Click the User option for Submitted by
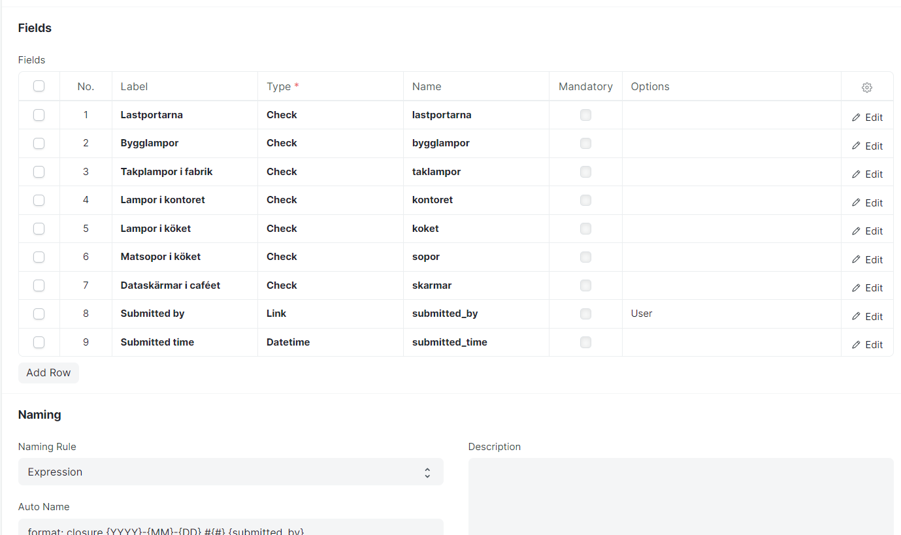Image resolution: width=901 pixels, height=535 pixels. click(730, 314)
